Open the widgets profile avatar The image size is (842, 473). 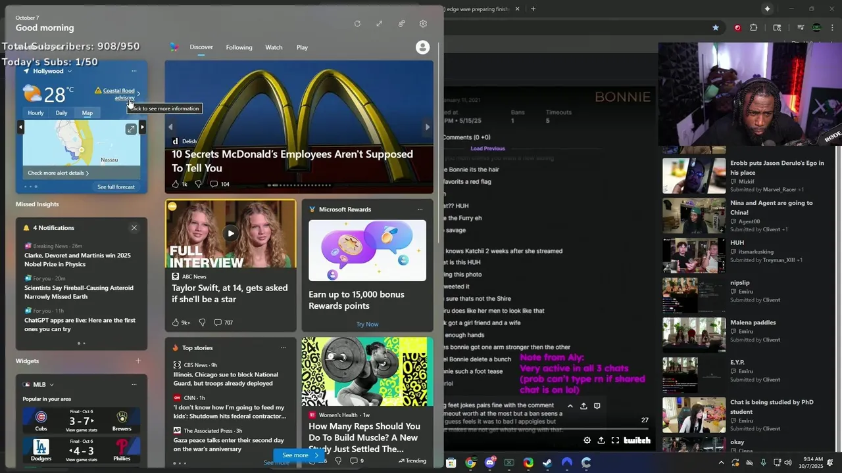pyautogui.click(x=423, y=47)
